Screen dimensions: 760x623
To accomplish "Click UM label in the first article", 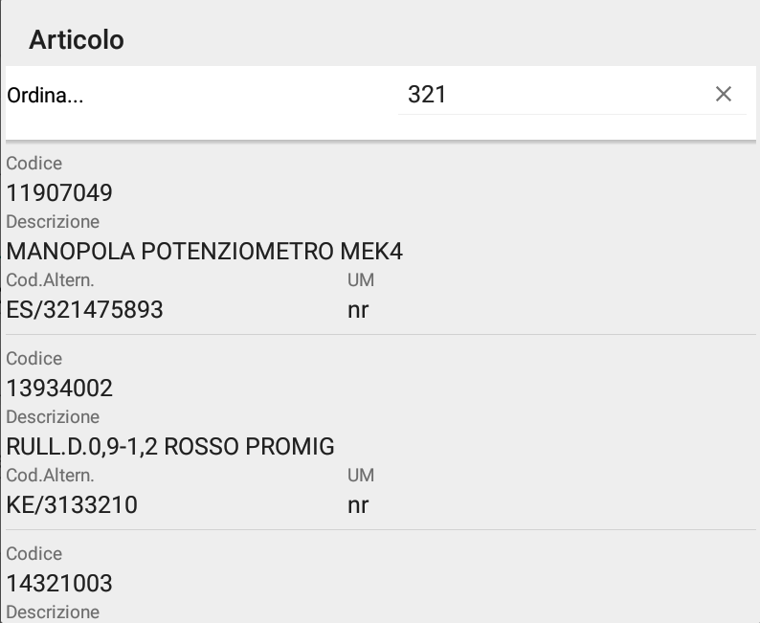I will tap(361, 280).
